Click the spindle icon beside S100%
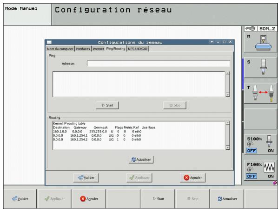Image resolution: width=278 pixels, height=209 pixels. coord(269,141)
